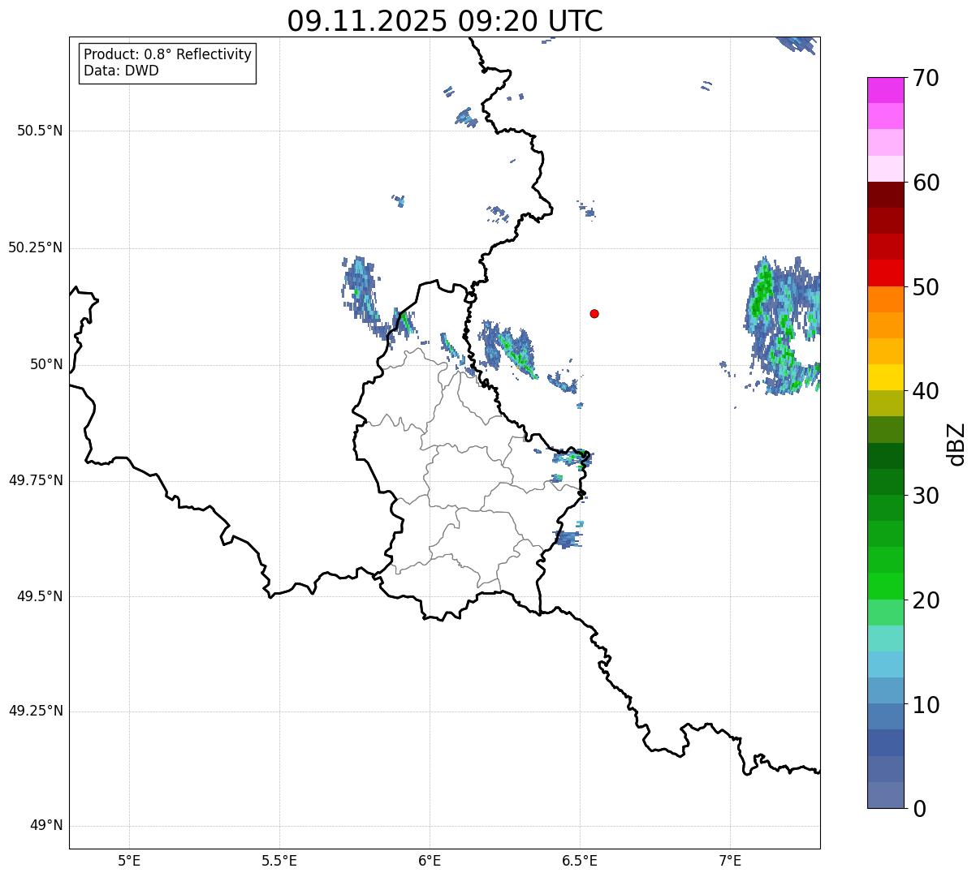976x877 pixels.
Task: Click the 10 colorbar tick label
Action: click(926, 704)
